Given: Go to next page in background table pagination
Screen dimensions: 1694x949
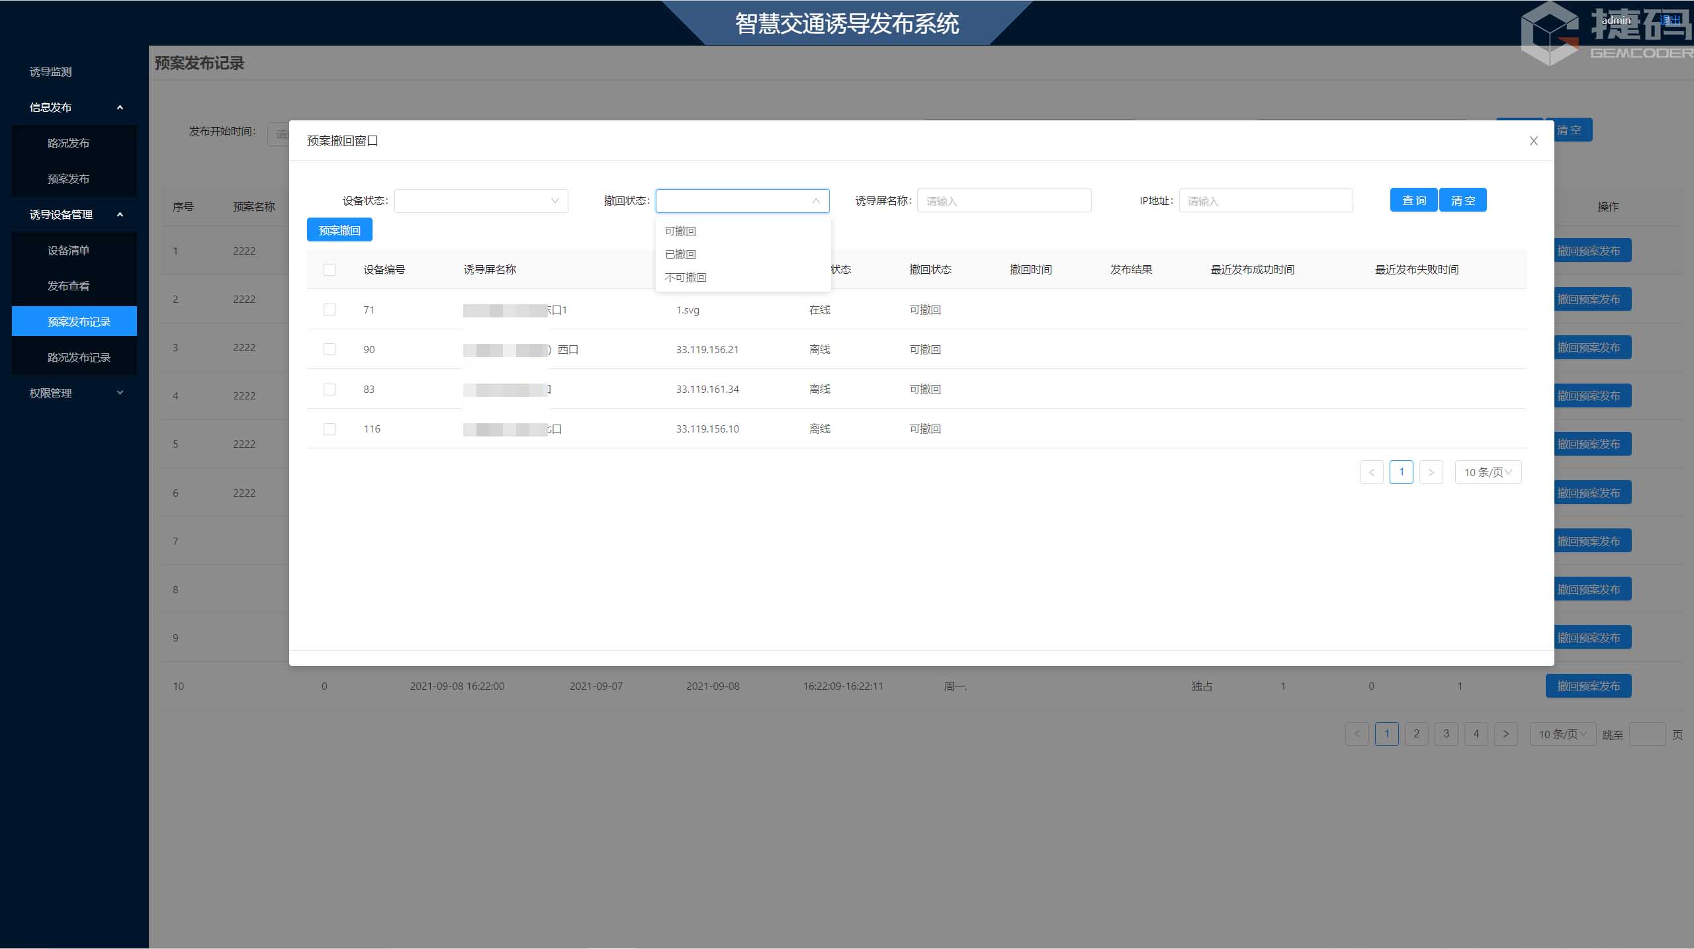Looking at the screenshot, I should [x=1505, y=733].
